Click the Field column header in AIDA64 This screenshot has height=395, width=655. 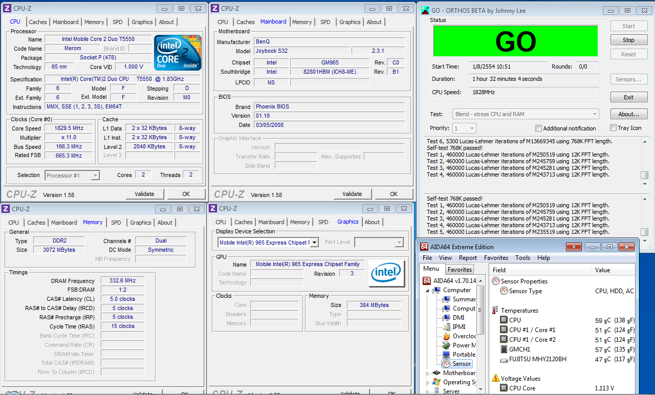(541, 270)
